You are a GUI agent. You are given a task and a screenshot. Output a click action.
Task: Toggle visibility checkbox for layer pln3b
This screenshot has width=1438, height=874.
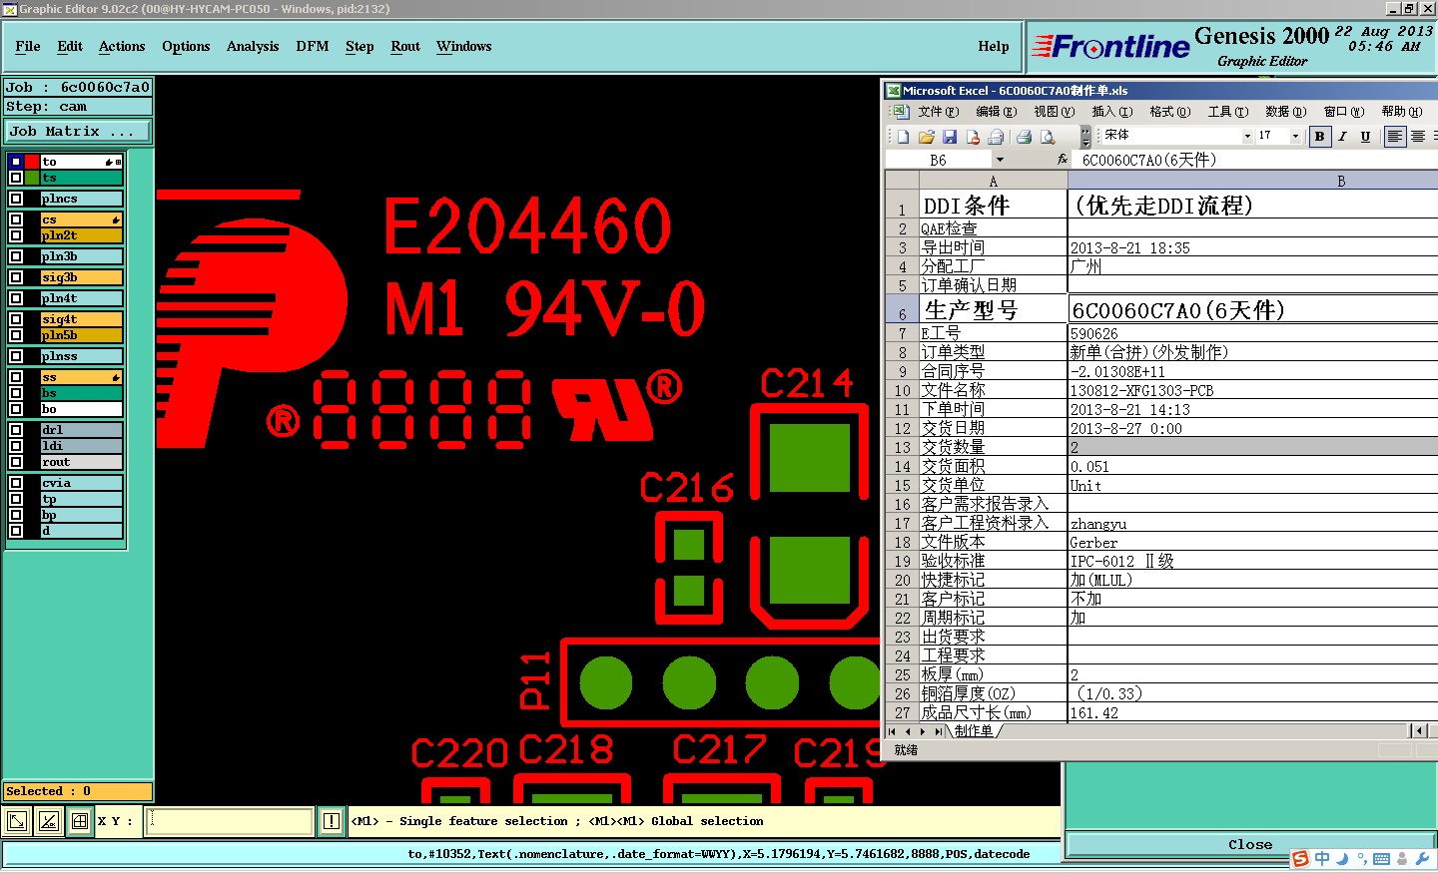(16, 256)
